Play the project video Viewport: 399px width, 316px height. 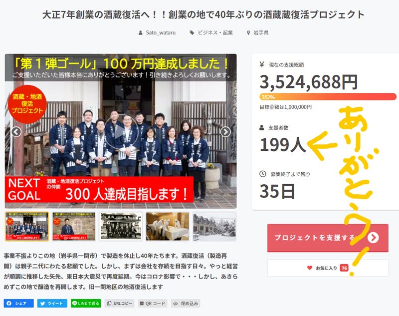point(122,132)
